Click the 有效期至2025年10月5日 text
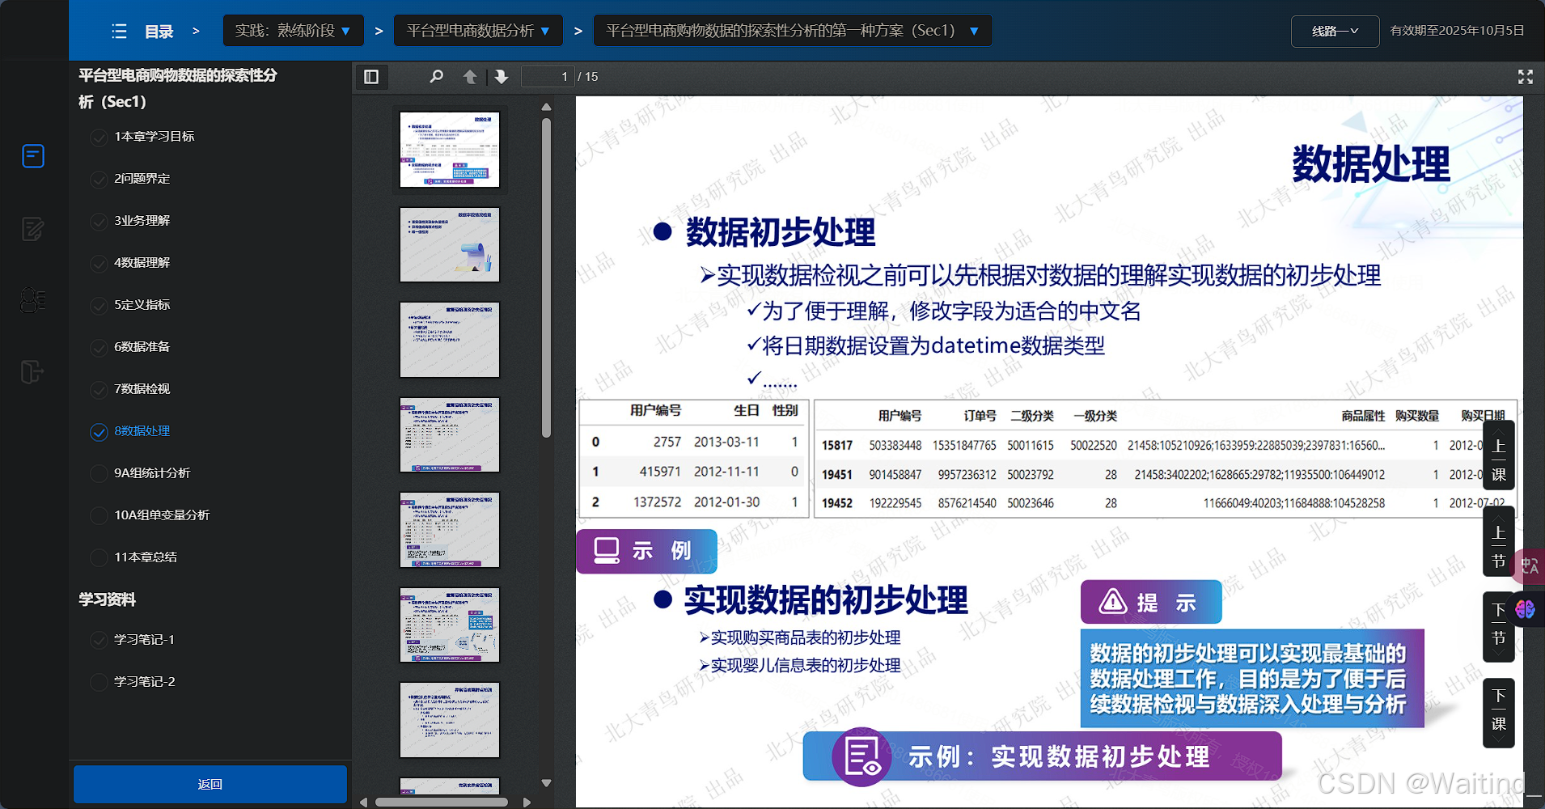Screen dimensions: 1545x809 pos(1457,31)
